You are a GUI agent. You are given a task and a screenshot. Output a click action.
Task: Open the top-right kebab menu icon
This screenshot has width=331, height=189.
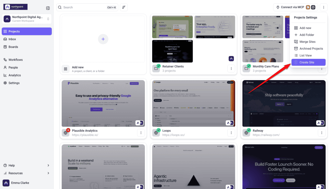(324, 7)
